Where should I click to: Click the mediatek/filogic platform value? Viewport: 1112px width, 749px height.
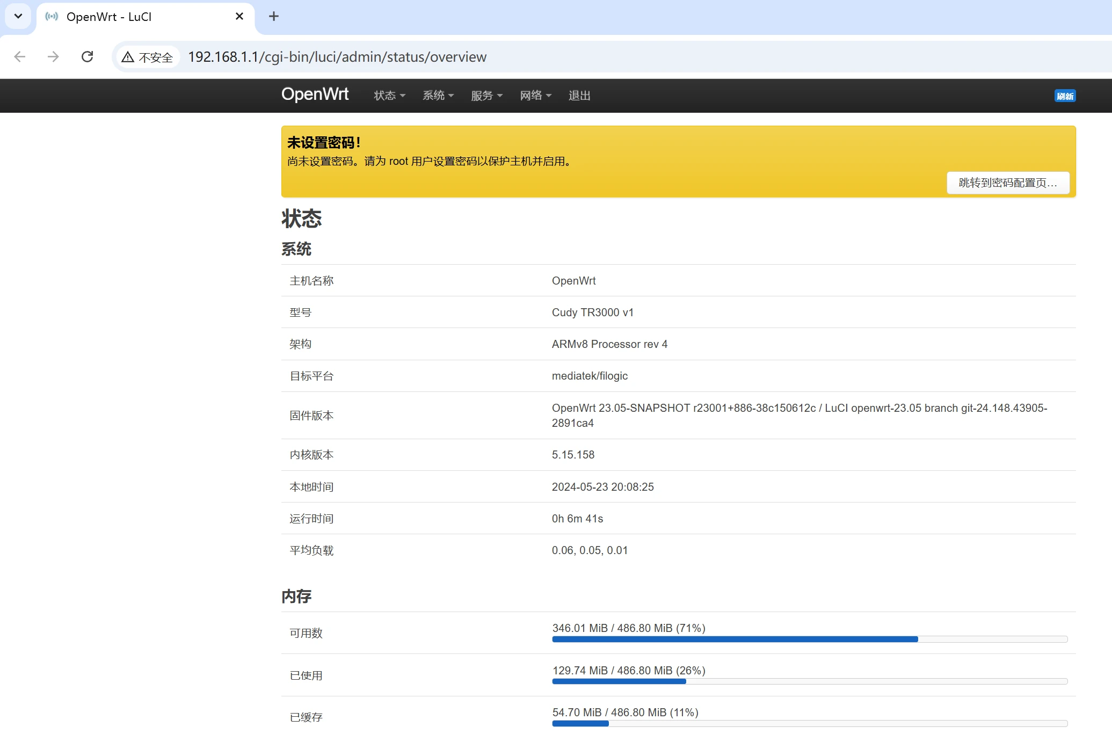pos(590,376)
